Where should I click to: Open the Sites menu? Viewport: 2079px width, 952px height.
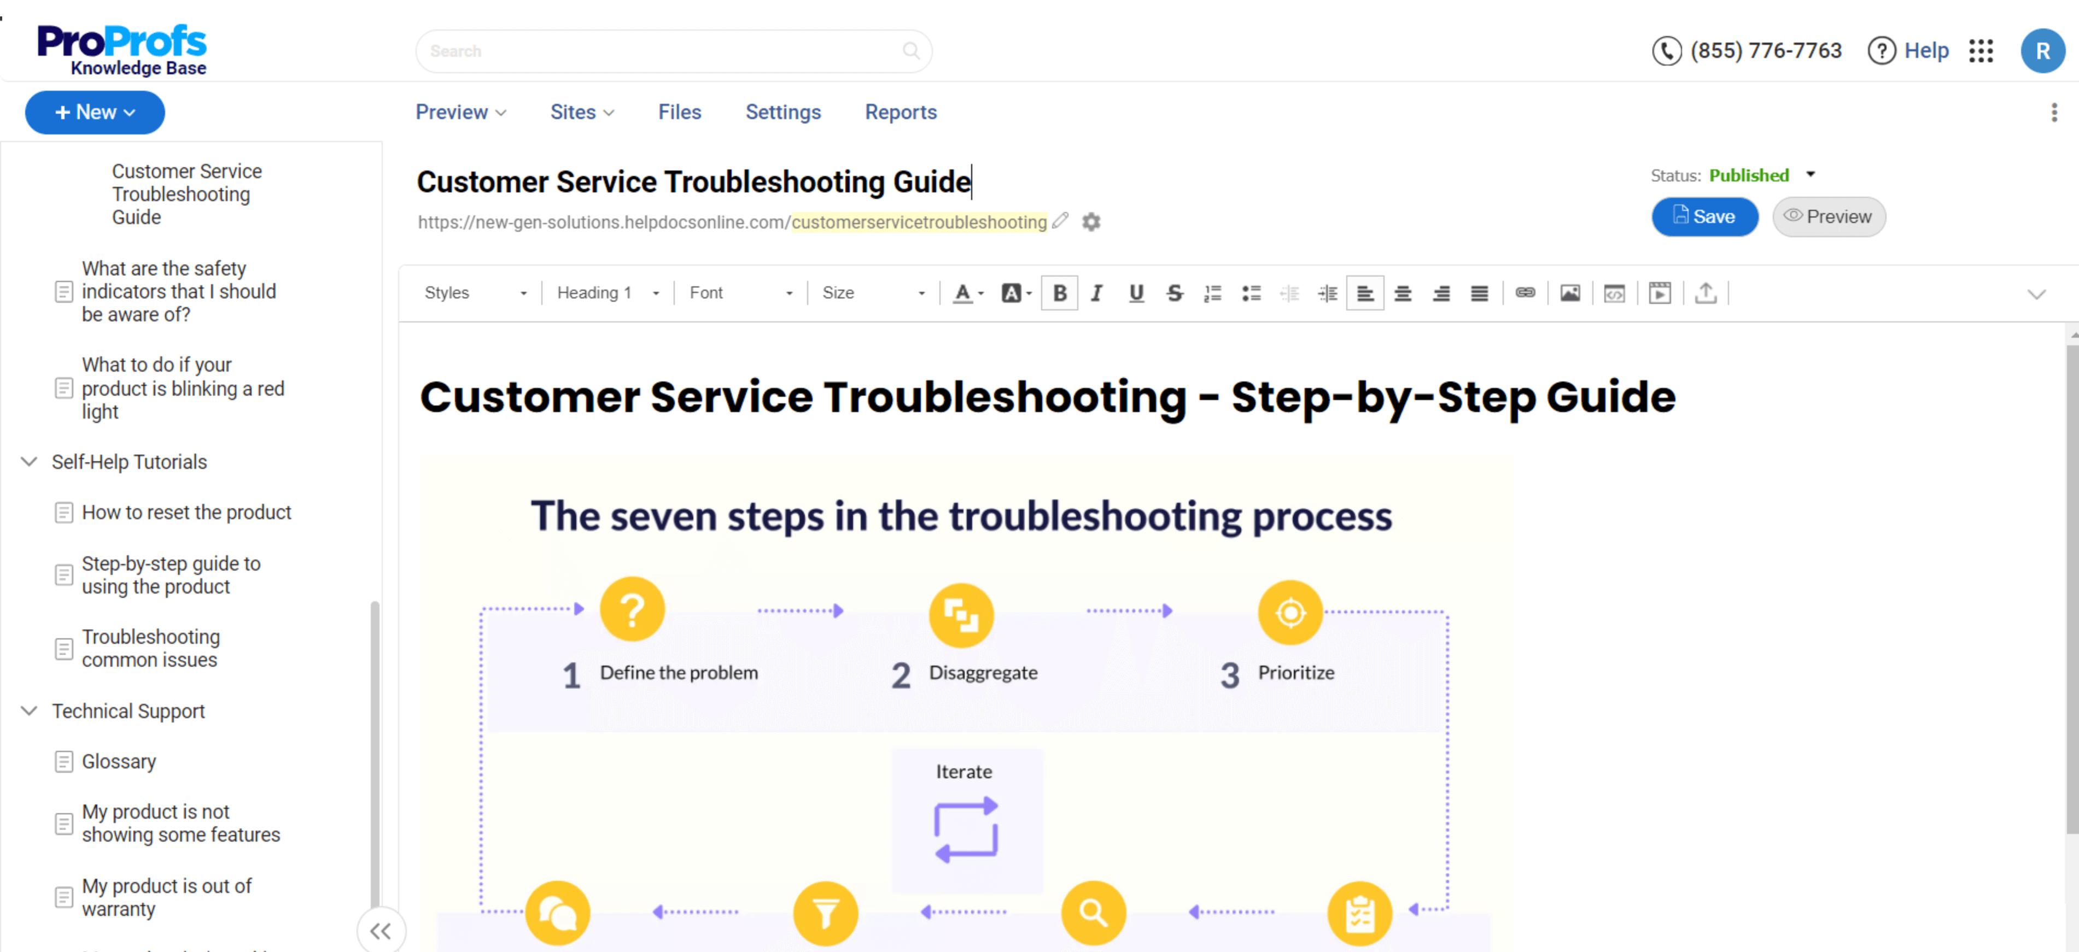tap(582, 112)
